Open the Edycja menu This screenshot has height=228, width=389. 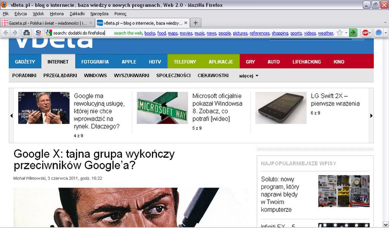tap(21, 14)
